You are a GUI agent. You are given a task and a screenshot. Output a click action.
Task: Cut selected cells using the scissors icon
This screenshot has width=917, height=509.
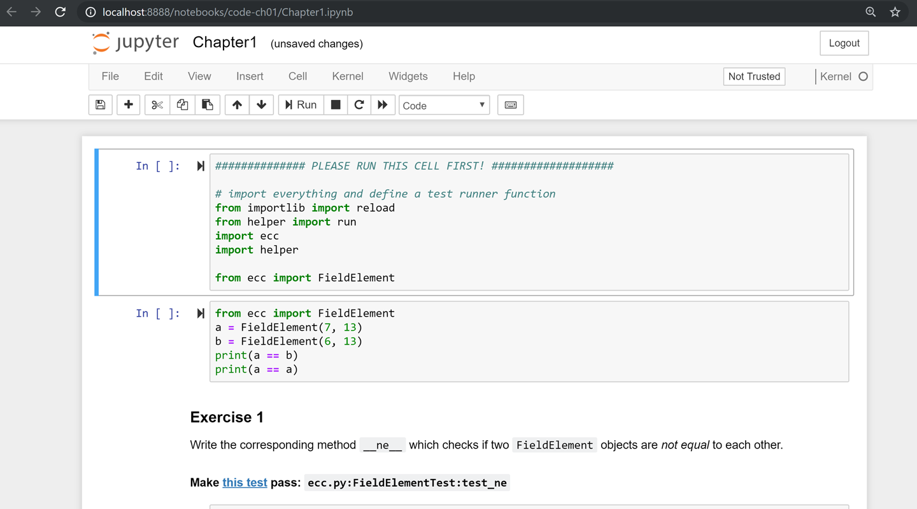point(157,105)
